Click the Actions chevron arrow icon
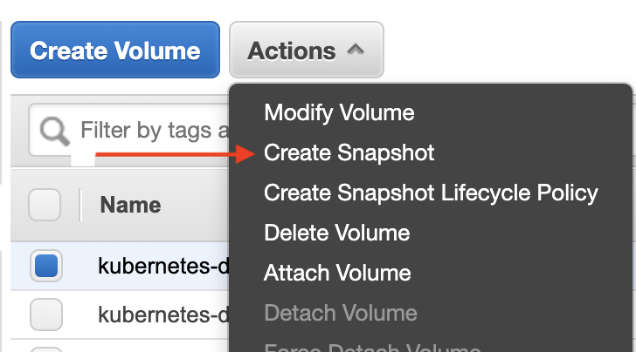The width and height of the screenshot is (636, 352). (356, 50)
